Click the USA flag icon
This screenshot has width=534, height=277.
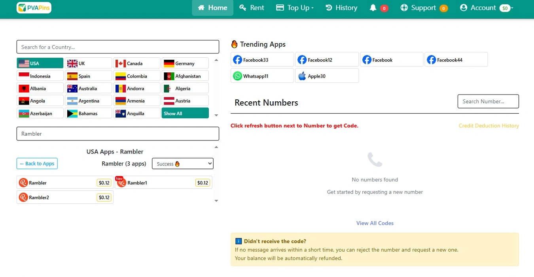point(24,63)
